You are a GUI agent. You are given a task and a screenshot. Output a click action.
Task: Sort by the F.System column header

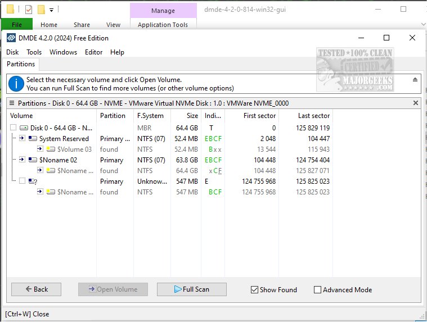tap(152, 116)
